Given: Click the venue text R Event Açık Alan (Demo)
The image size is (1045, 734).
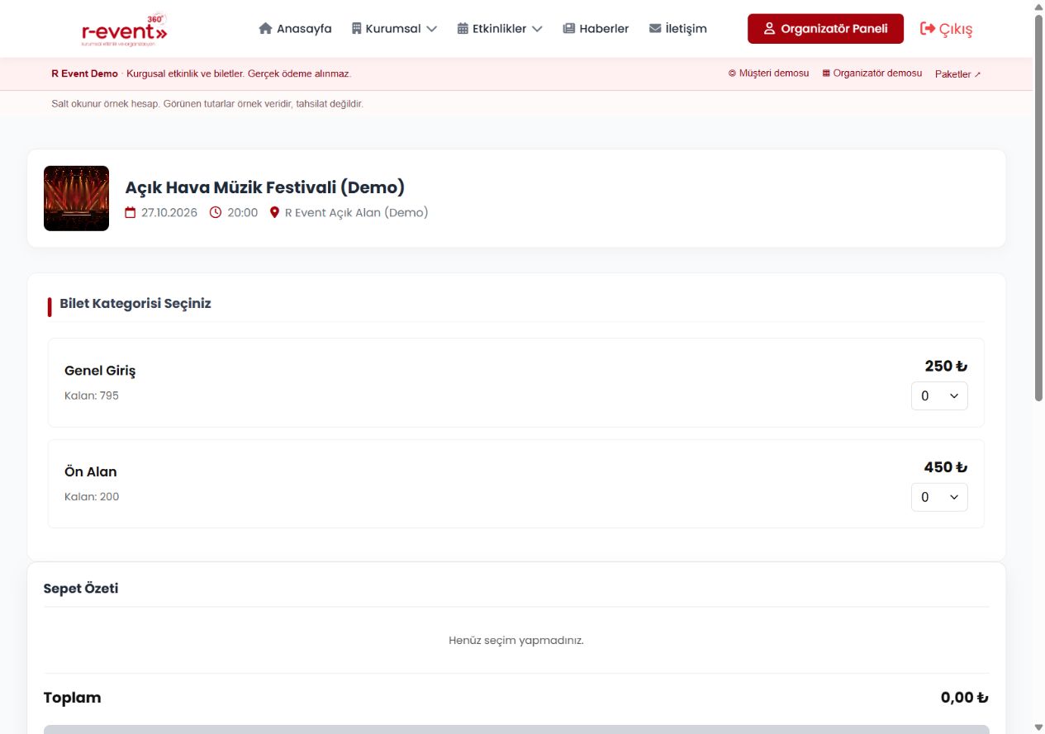Looking at the screenshot, I should tap(357, 213).
